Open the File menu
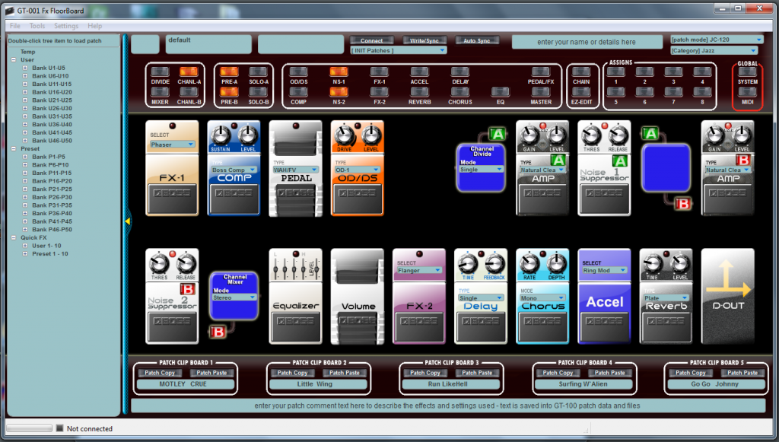The image size is (779, 442). [15, 26]
